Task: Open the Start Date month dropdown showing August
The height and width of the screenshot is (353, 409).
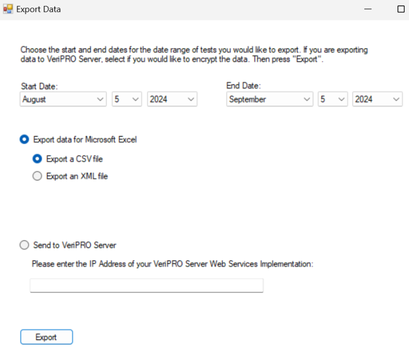Action: 63,99
